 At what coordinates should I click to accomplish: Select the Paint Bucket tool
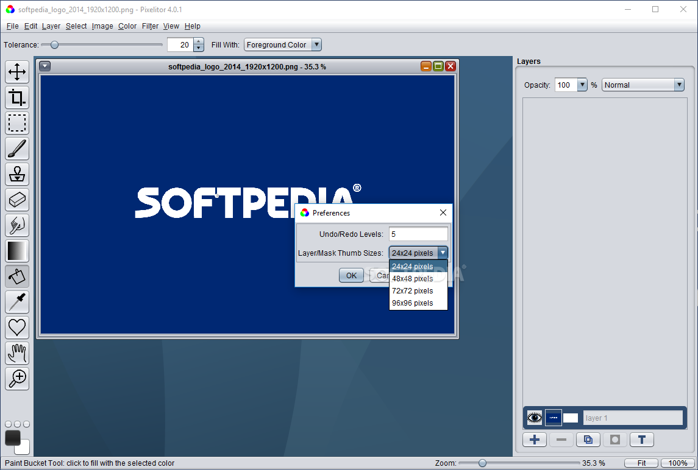[17, 276]
